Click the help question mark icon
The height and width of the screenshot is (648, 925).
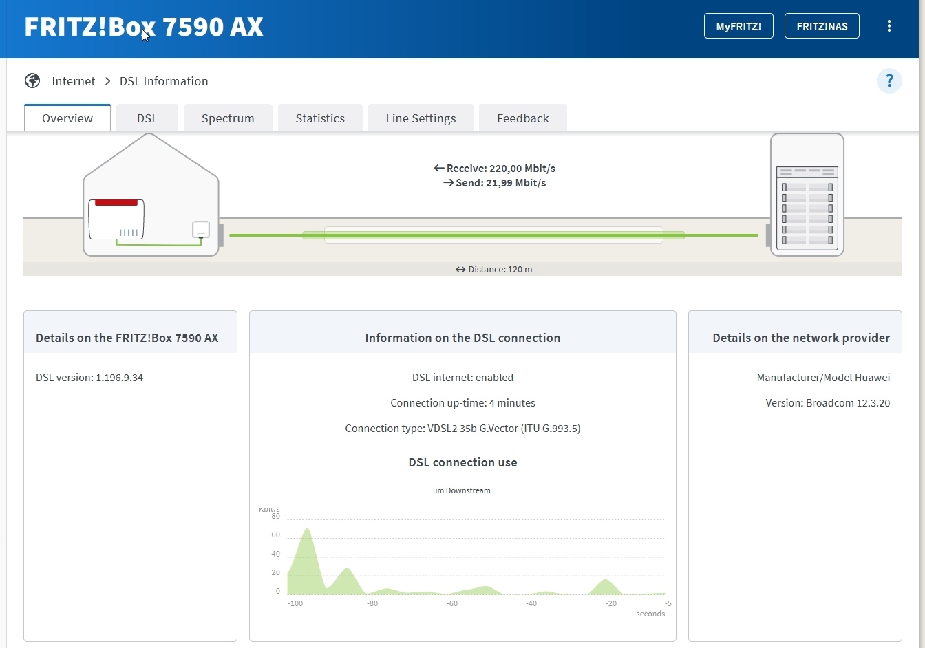click(x=889, y=81)
